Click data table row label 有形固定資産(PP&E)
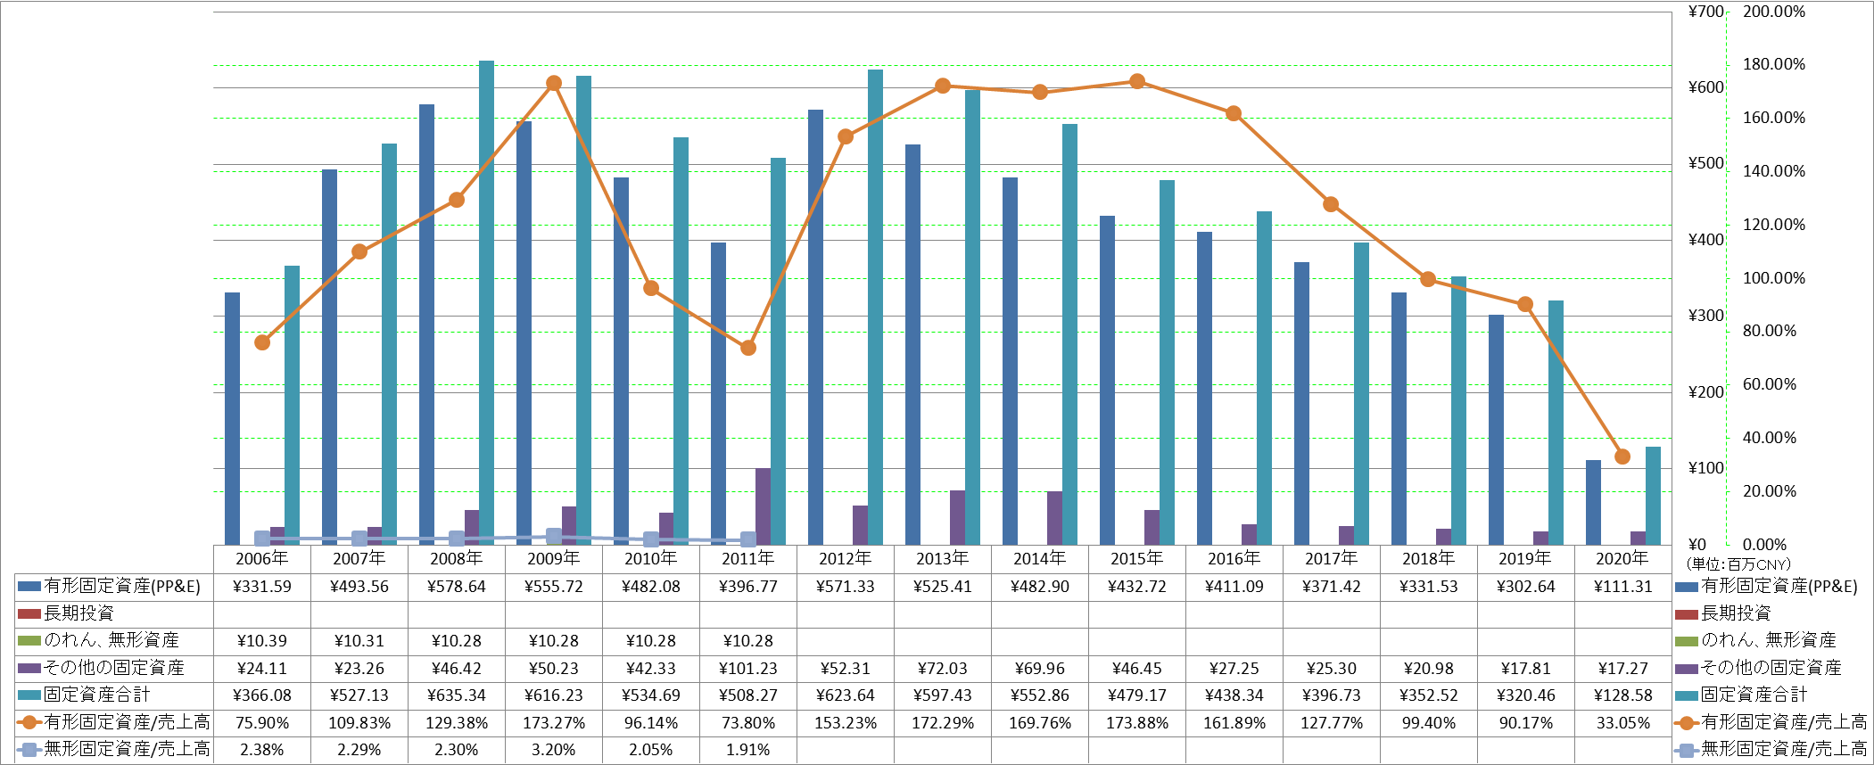The height and width of the screenshot is (765, 1874). coord(122,587)
